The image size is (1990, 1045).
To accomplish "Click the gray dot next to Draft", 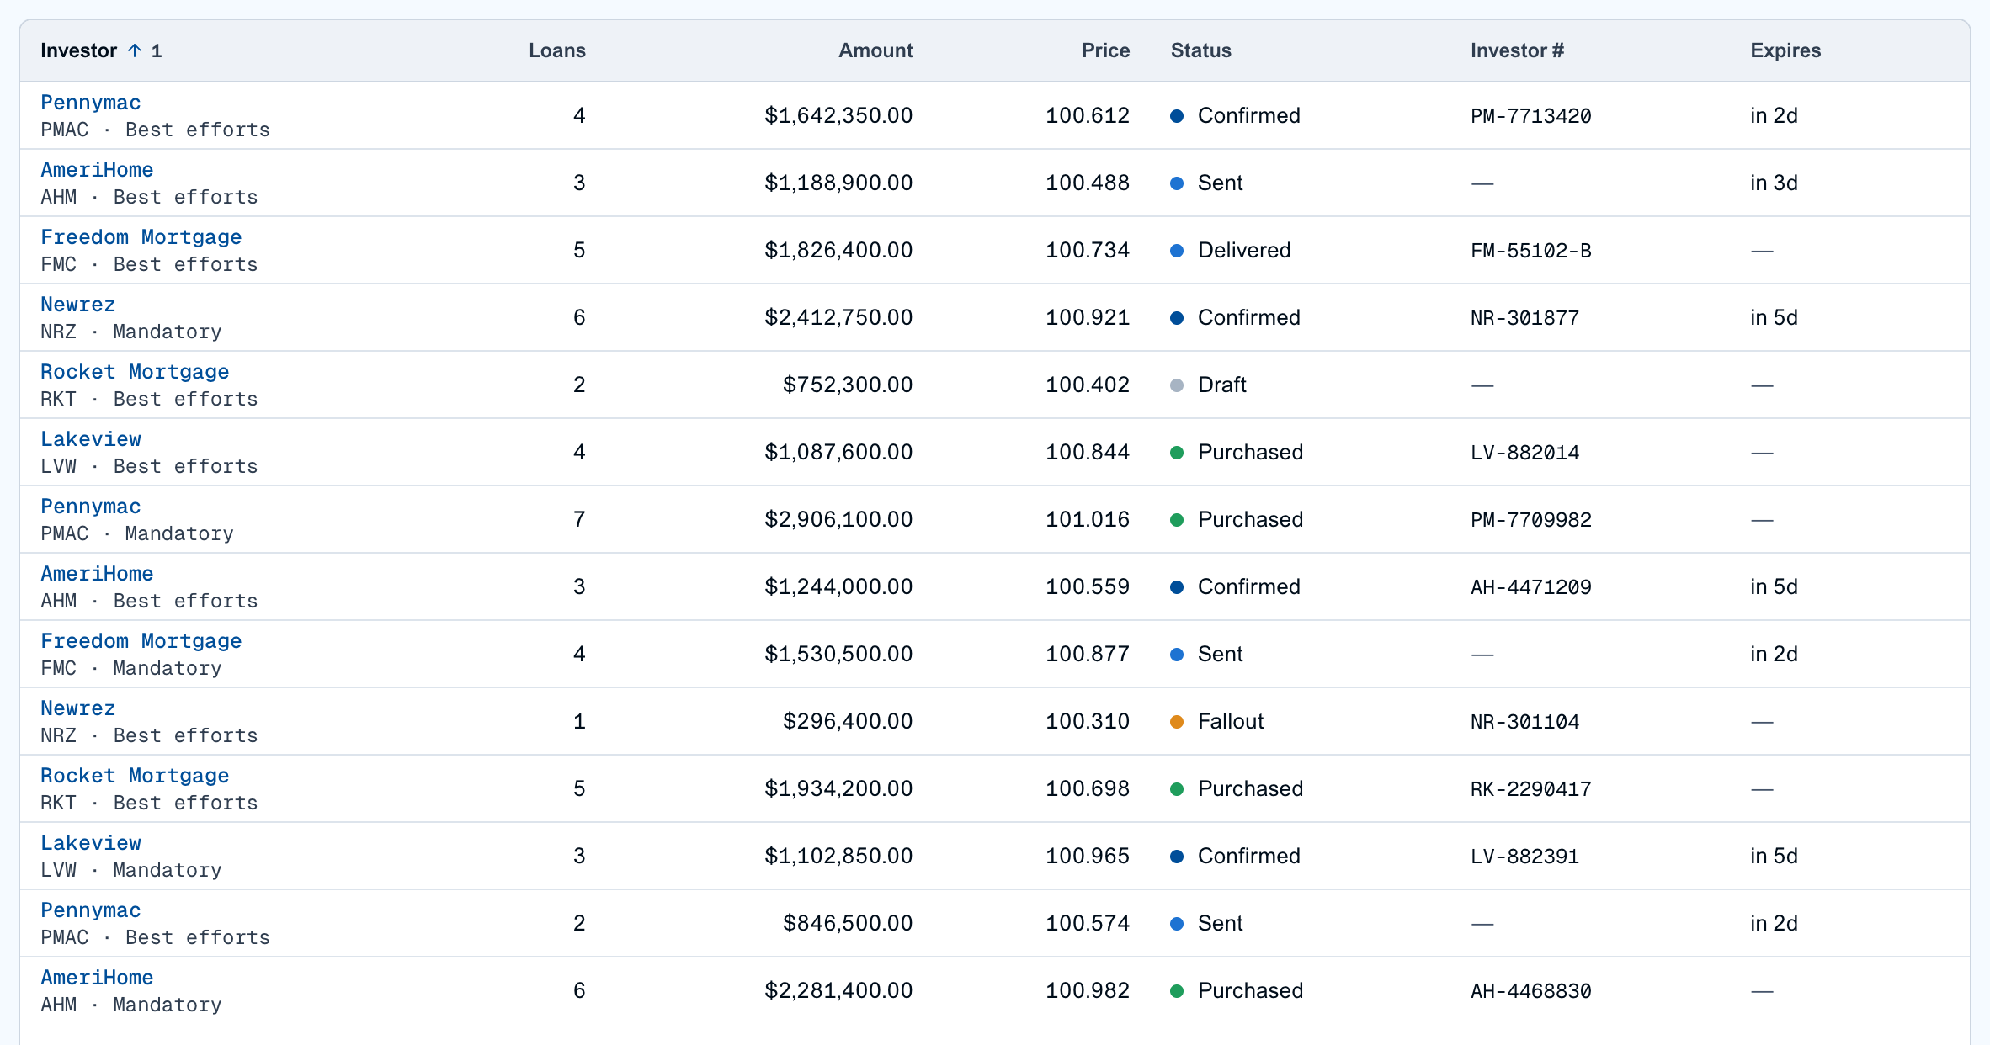I will pyautogui.click(x=1178, y=385).
